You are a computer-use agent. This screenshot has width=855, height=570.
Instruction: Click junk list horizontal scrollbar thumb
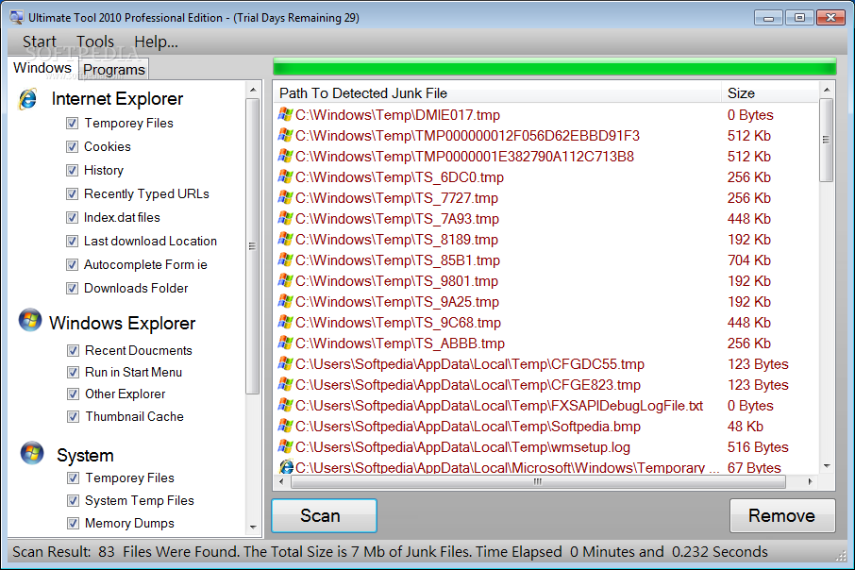pos(538,481)
